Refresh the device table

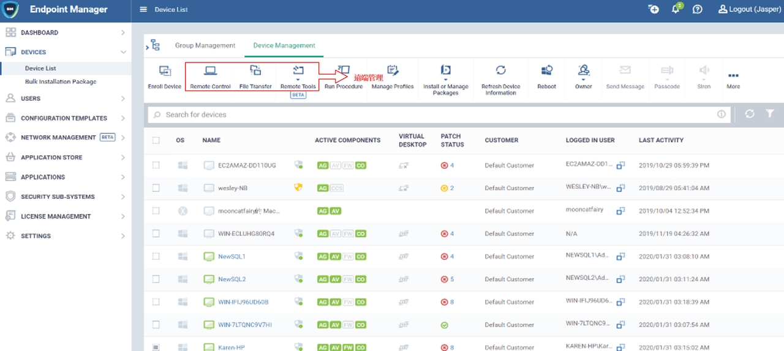750,114
